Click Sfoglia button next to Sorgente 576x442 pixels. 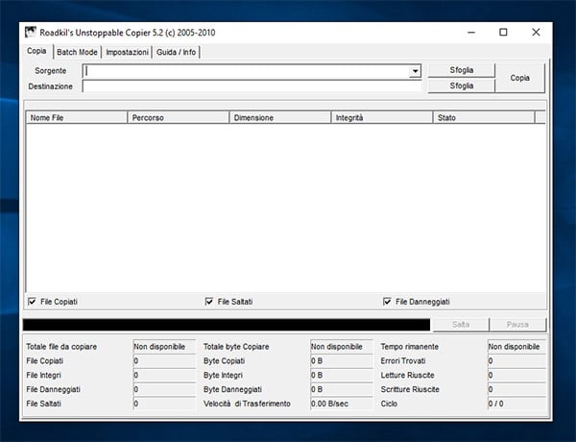click(x=462, y=70)
